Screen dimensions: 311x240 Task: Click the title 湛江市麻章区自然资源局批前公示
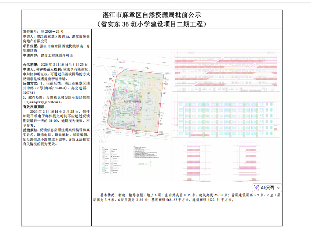click(151, 15)
